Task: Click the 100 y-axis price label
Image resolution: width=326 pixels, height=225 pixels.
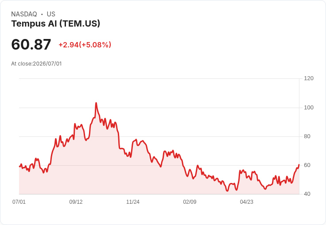Action: (309, 108)
